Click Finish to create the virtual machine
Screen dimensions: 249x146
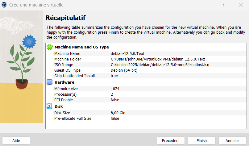[201, 141]
